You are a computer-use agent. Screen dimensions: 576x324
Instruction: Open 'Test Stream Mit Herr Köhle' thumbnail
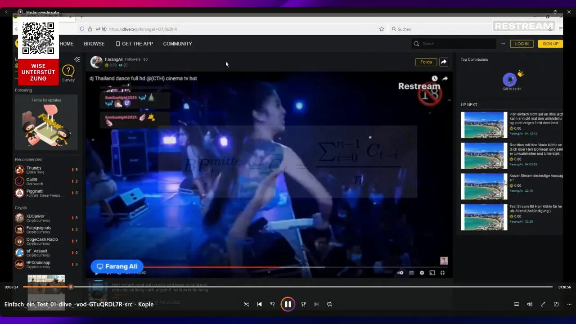click(484, 217)
